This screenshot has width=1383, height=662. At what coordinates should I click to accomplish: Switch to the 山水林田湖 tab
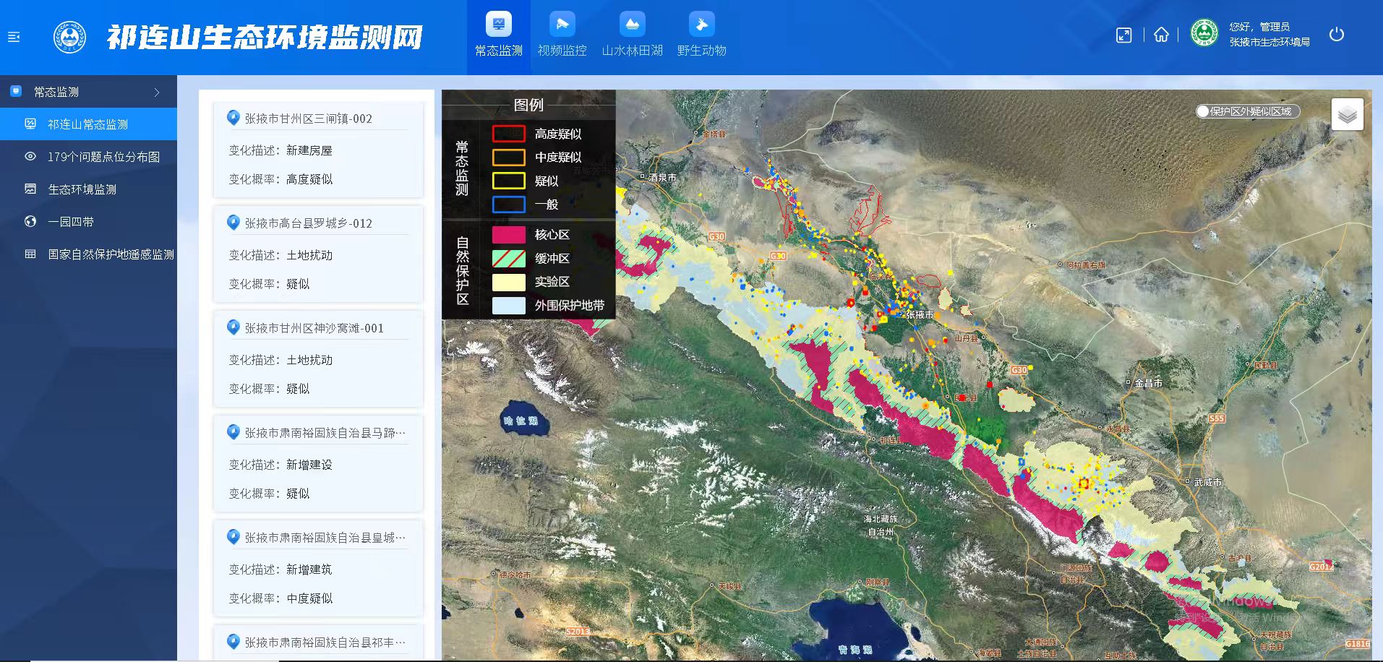point(633,36)
